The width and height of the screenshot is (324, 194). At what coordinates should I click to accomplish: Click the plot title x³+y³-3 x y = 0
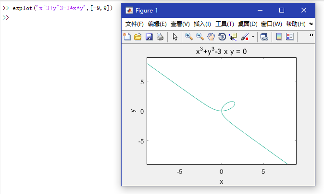[221, 51]
